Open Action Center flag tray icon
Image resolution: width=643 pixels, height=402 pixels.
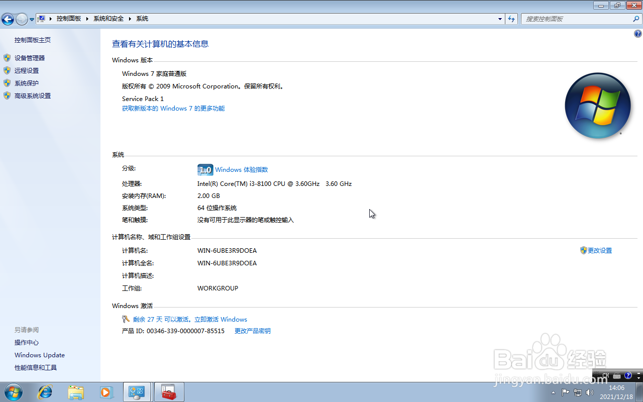[x=566, y=392]
